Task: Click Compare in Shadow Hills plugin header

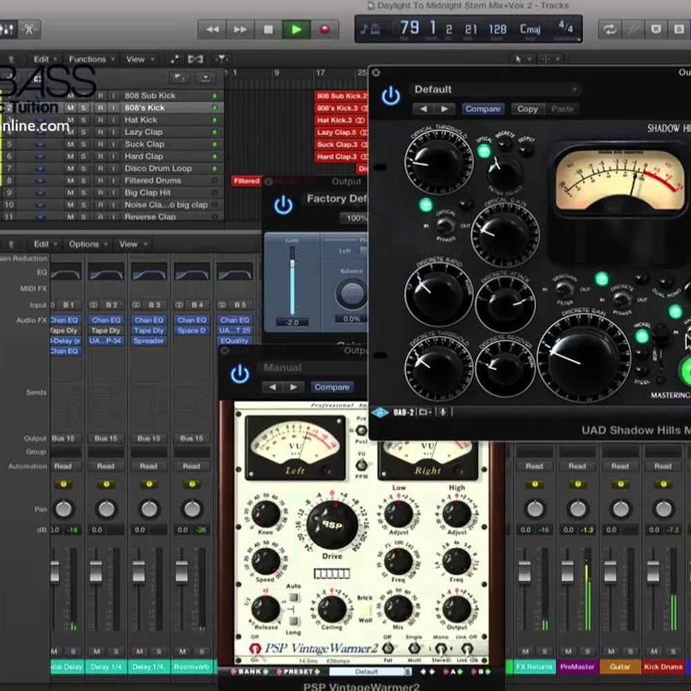Action: click(483, 109)
